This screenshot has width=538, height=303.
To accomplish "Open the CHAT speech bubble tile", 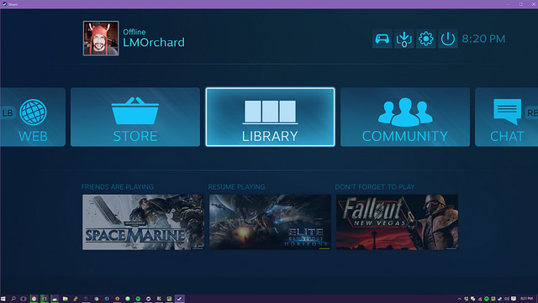I will pos(507,117).
